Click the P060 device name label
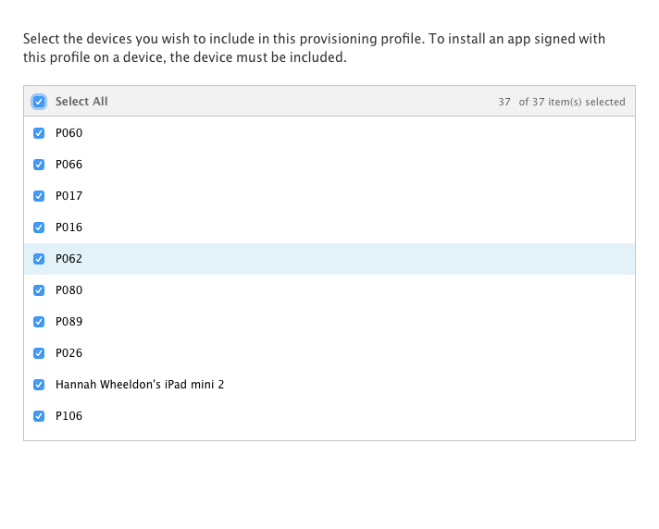This screenshot has height=529, width=659. tap(68, 133)
